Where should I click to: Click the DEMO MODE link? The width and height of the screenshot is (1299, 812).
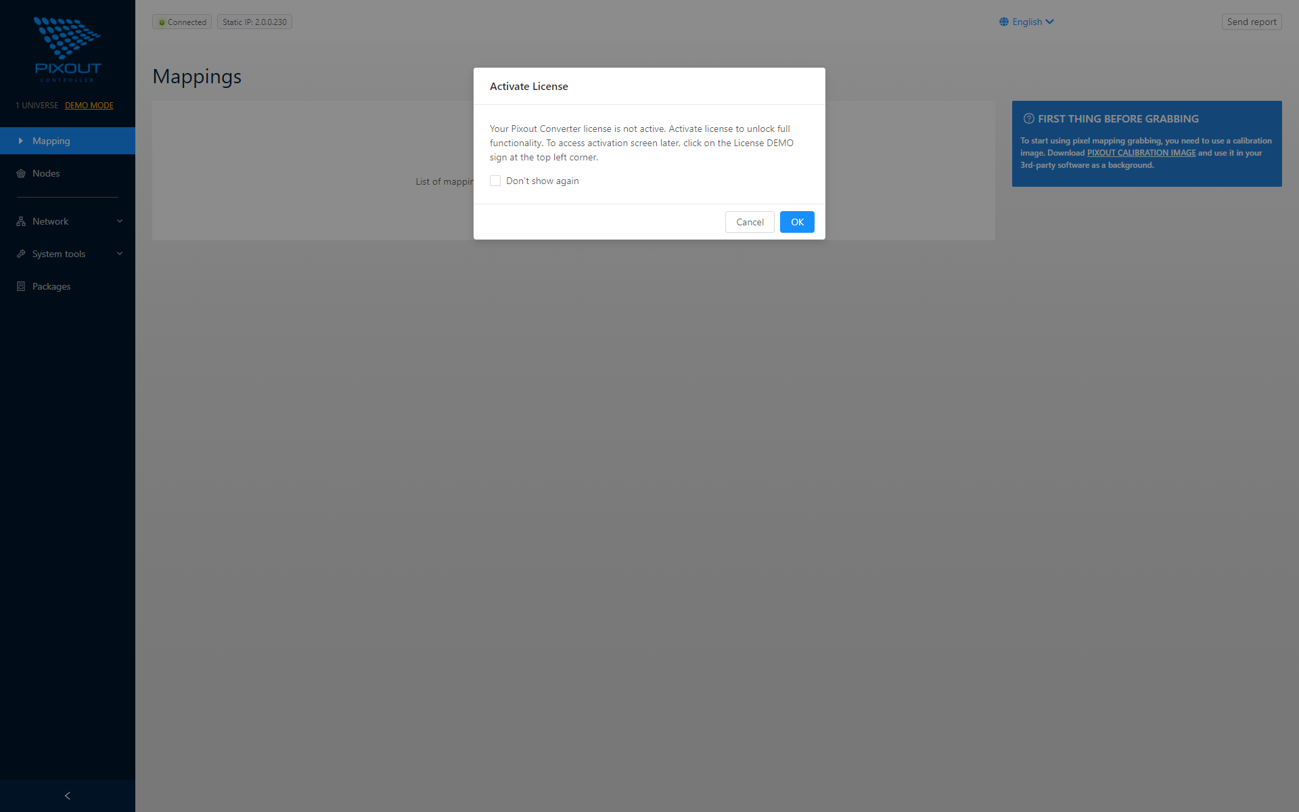[89, 105]
